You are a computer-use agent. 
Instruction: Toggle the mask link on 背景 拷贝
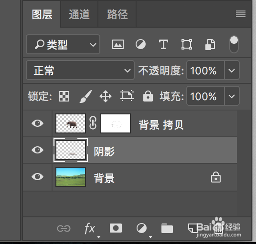[x=93, y=123]
